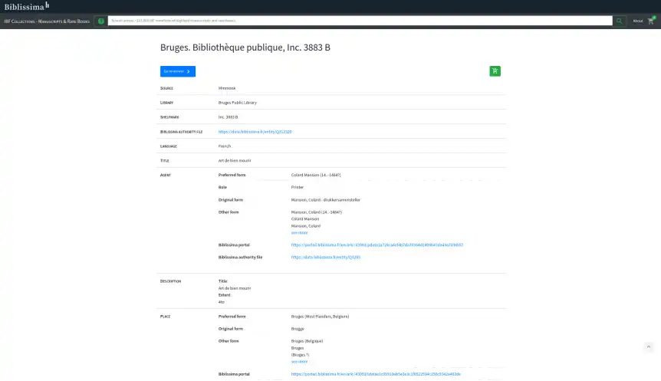Add this manifest to basket with green cart button
Screen dimensions: 661x381
[x=495, y=71]
